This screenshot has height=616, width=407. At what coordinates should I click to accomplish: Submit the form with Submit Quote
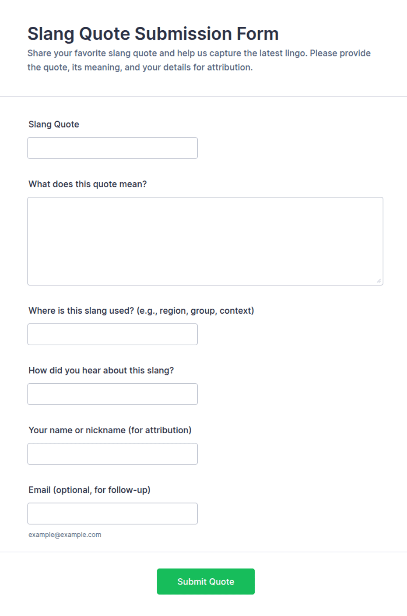click(x=206, y=581)
